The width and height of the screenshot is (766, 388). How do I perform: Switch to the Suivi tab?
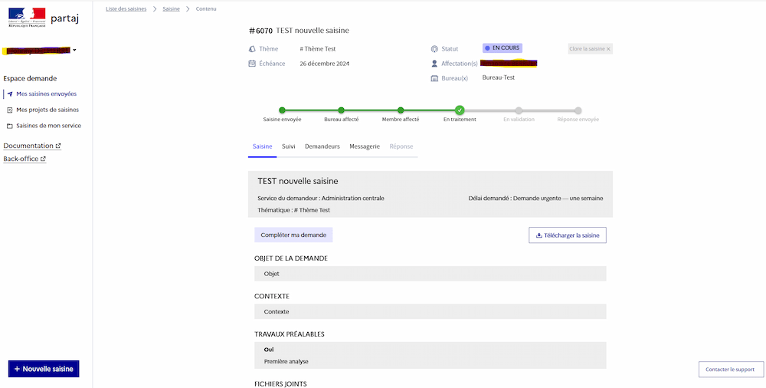click(x=288, y=146)
